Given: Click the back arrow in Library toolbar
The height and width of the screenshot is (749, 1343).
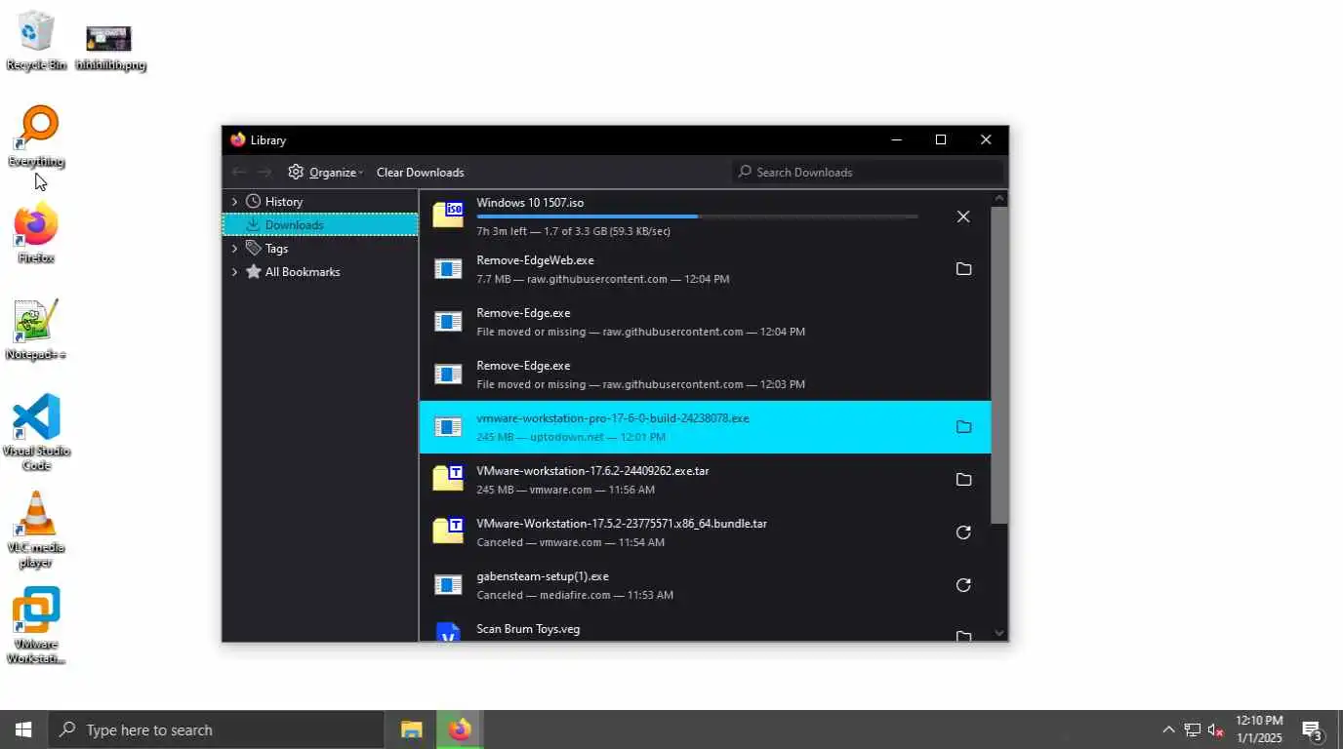Looking at the screenshot, I should coord(239,172).
